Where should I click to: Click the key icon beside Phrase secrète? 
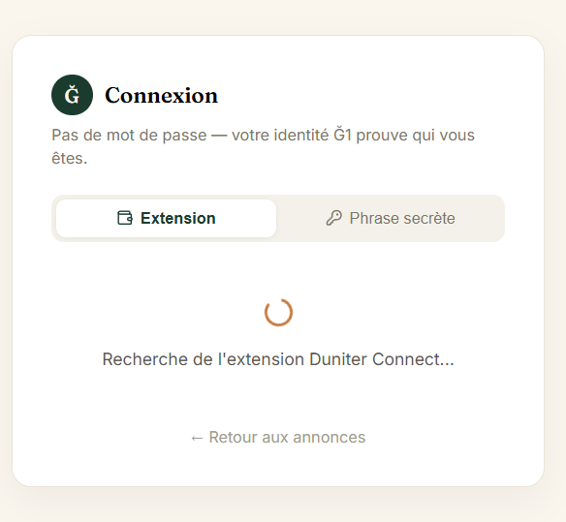pyautogui.click(x=334, y=218)
